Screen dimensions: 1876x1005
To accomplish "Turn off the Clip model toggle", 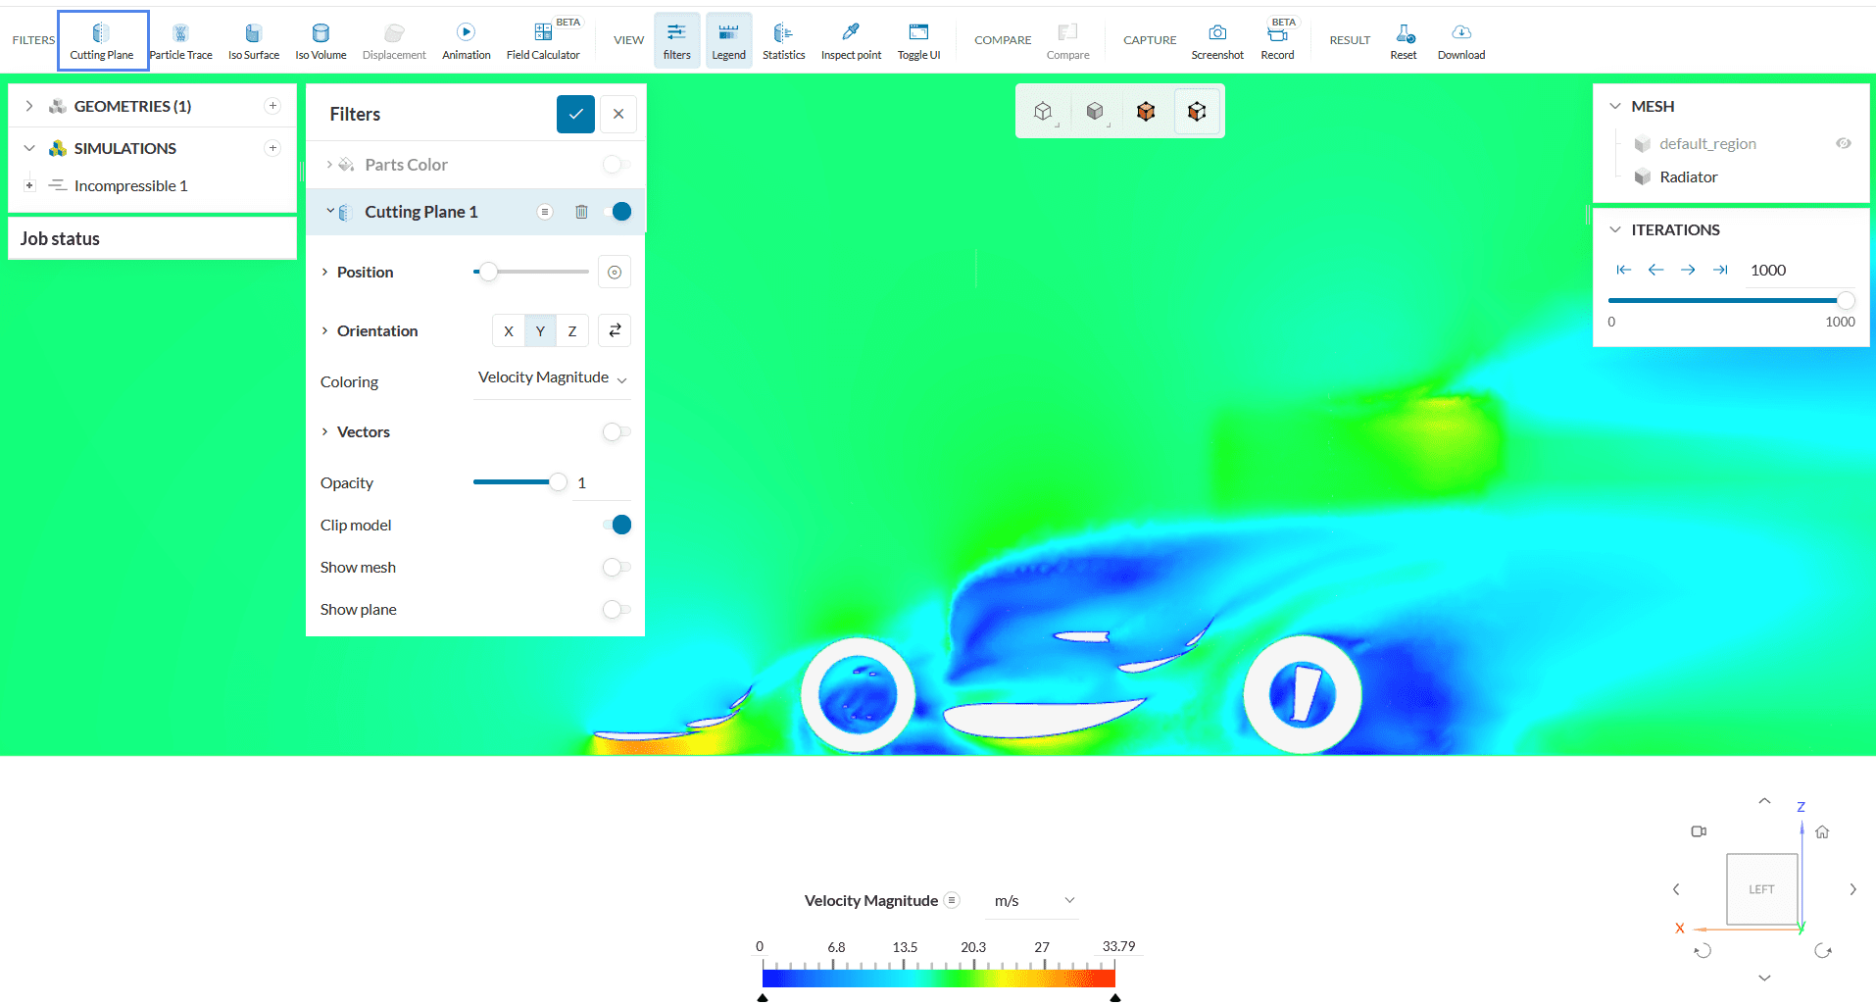I will 617,526.
